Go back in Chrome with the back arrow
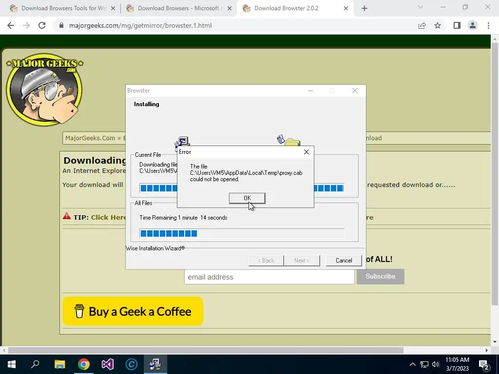Screen dimensions: 499x374 pyautogui.click(x=11, y=25)
